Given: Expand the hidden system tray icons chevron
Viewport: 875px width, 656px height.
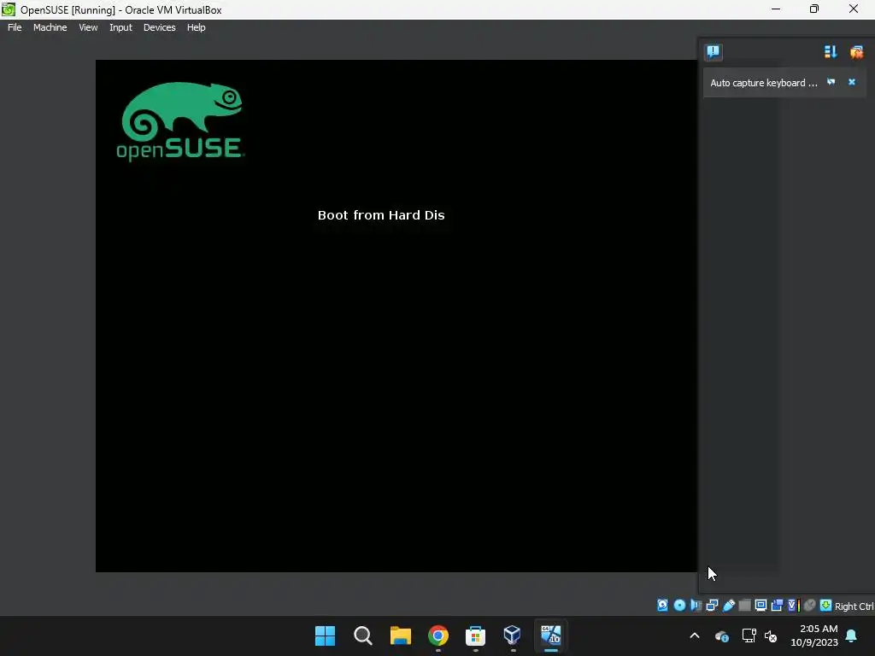Looking at the screenshot, I should click(x=695, y=635).
